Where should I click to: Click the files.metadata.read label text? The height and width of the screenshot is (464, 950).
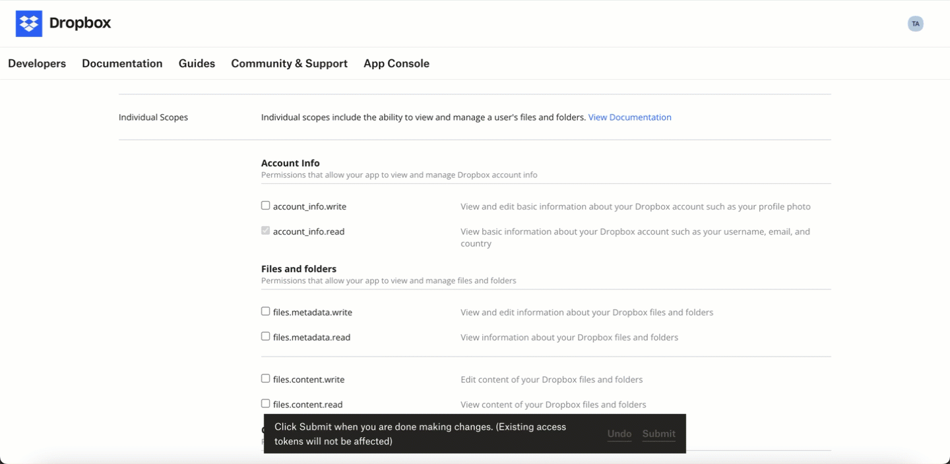311,337
